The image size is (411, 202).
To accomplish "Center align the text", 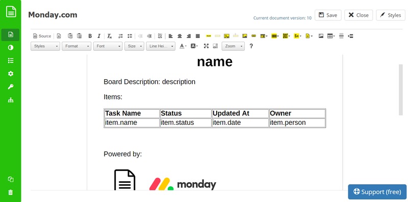I will 179,36.
